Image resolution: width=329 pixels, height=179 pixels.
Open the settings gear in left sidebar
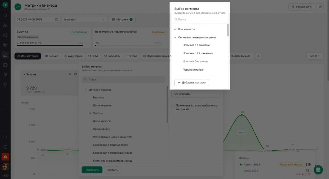tap(5, 85)
